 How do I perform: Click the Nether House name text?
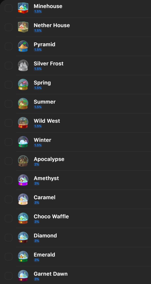click(x=52, y=25)
